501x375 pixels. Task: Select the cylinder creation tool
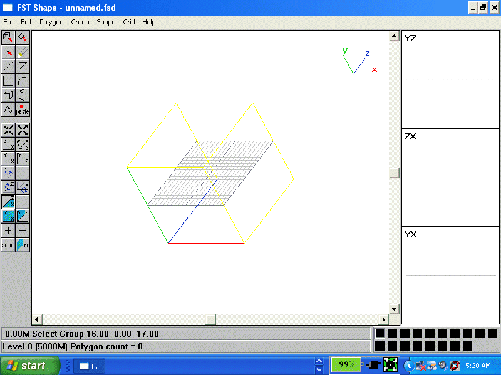point(22,95)
